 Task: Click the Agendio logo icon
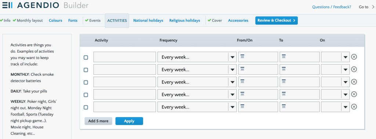coord(7,5)
